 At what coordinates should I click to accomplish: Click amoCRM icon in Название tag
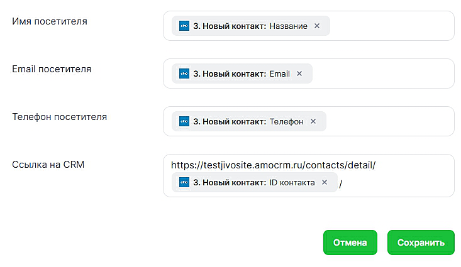coord(184,26)
